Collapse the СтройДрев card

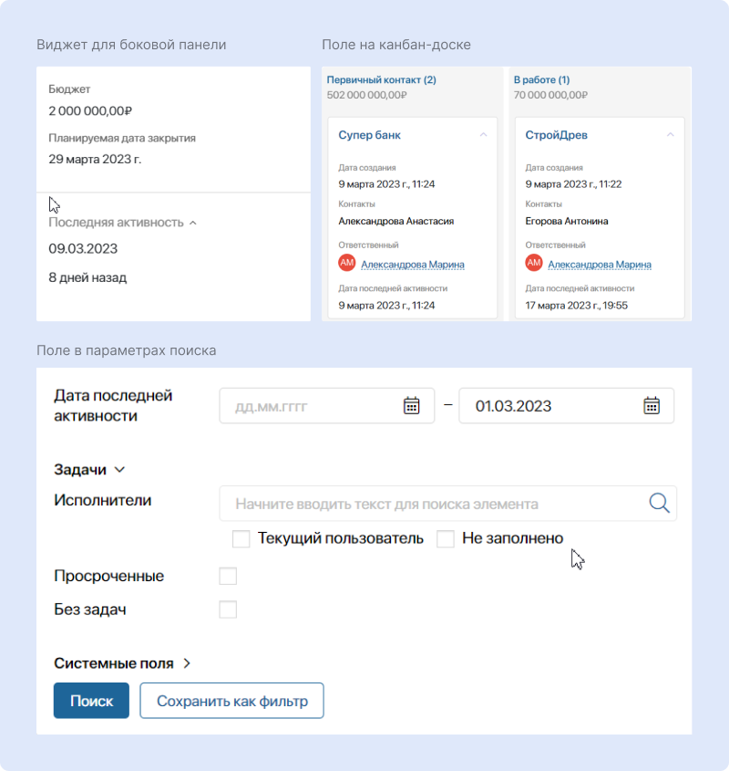[671, 135]
